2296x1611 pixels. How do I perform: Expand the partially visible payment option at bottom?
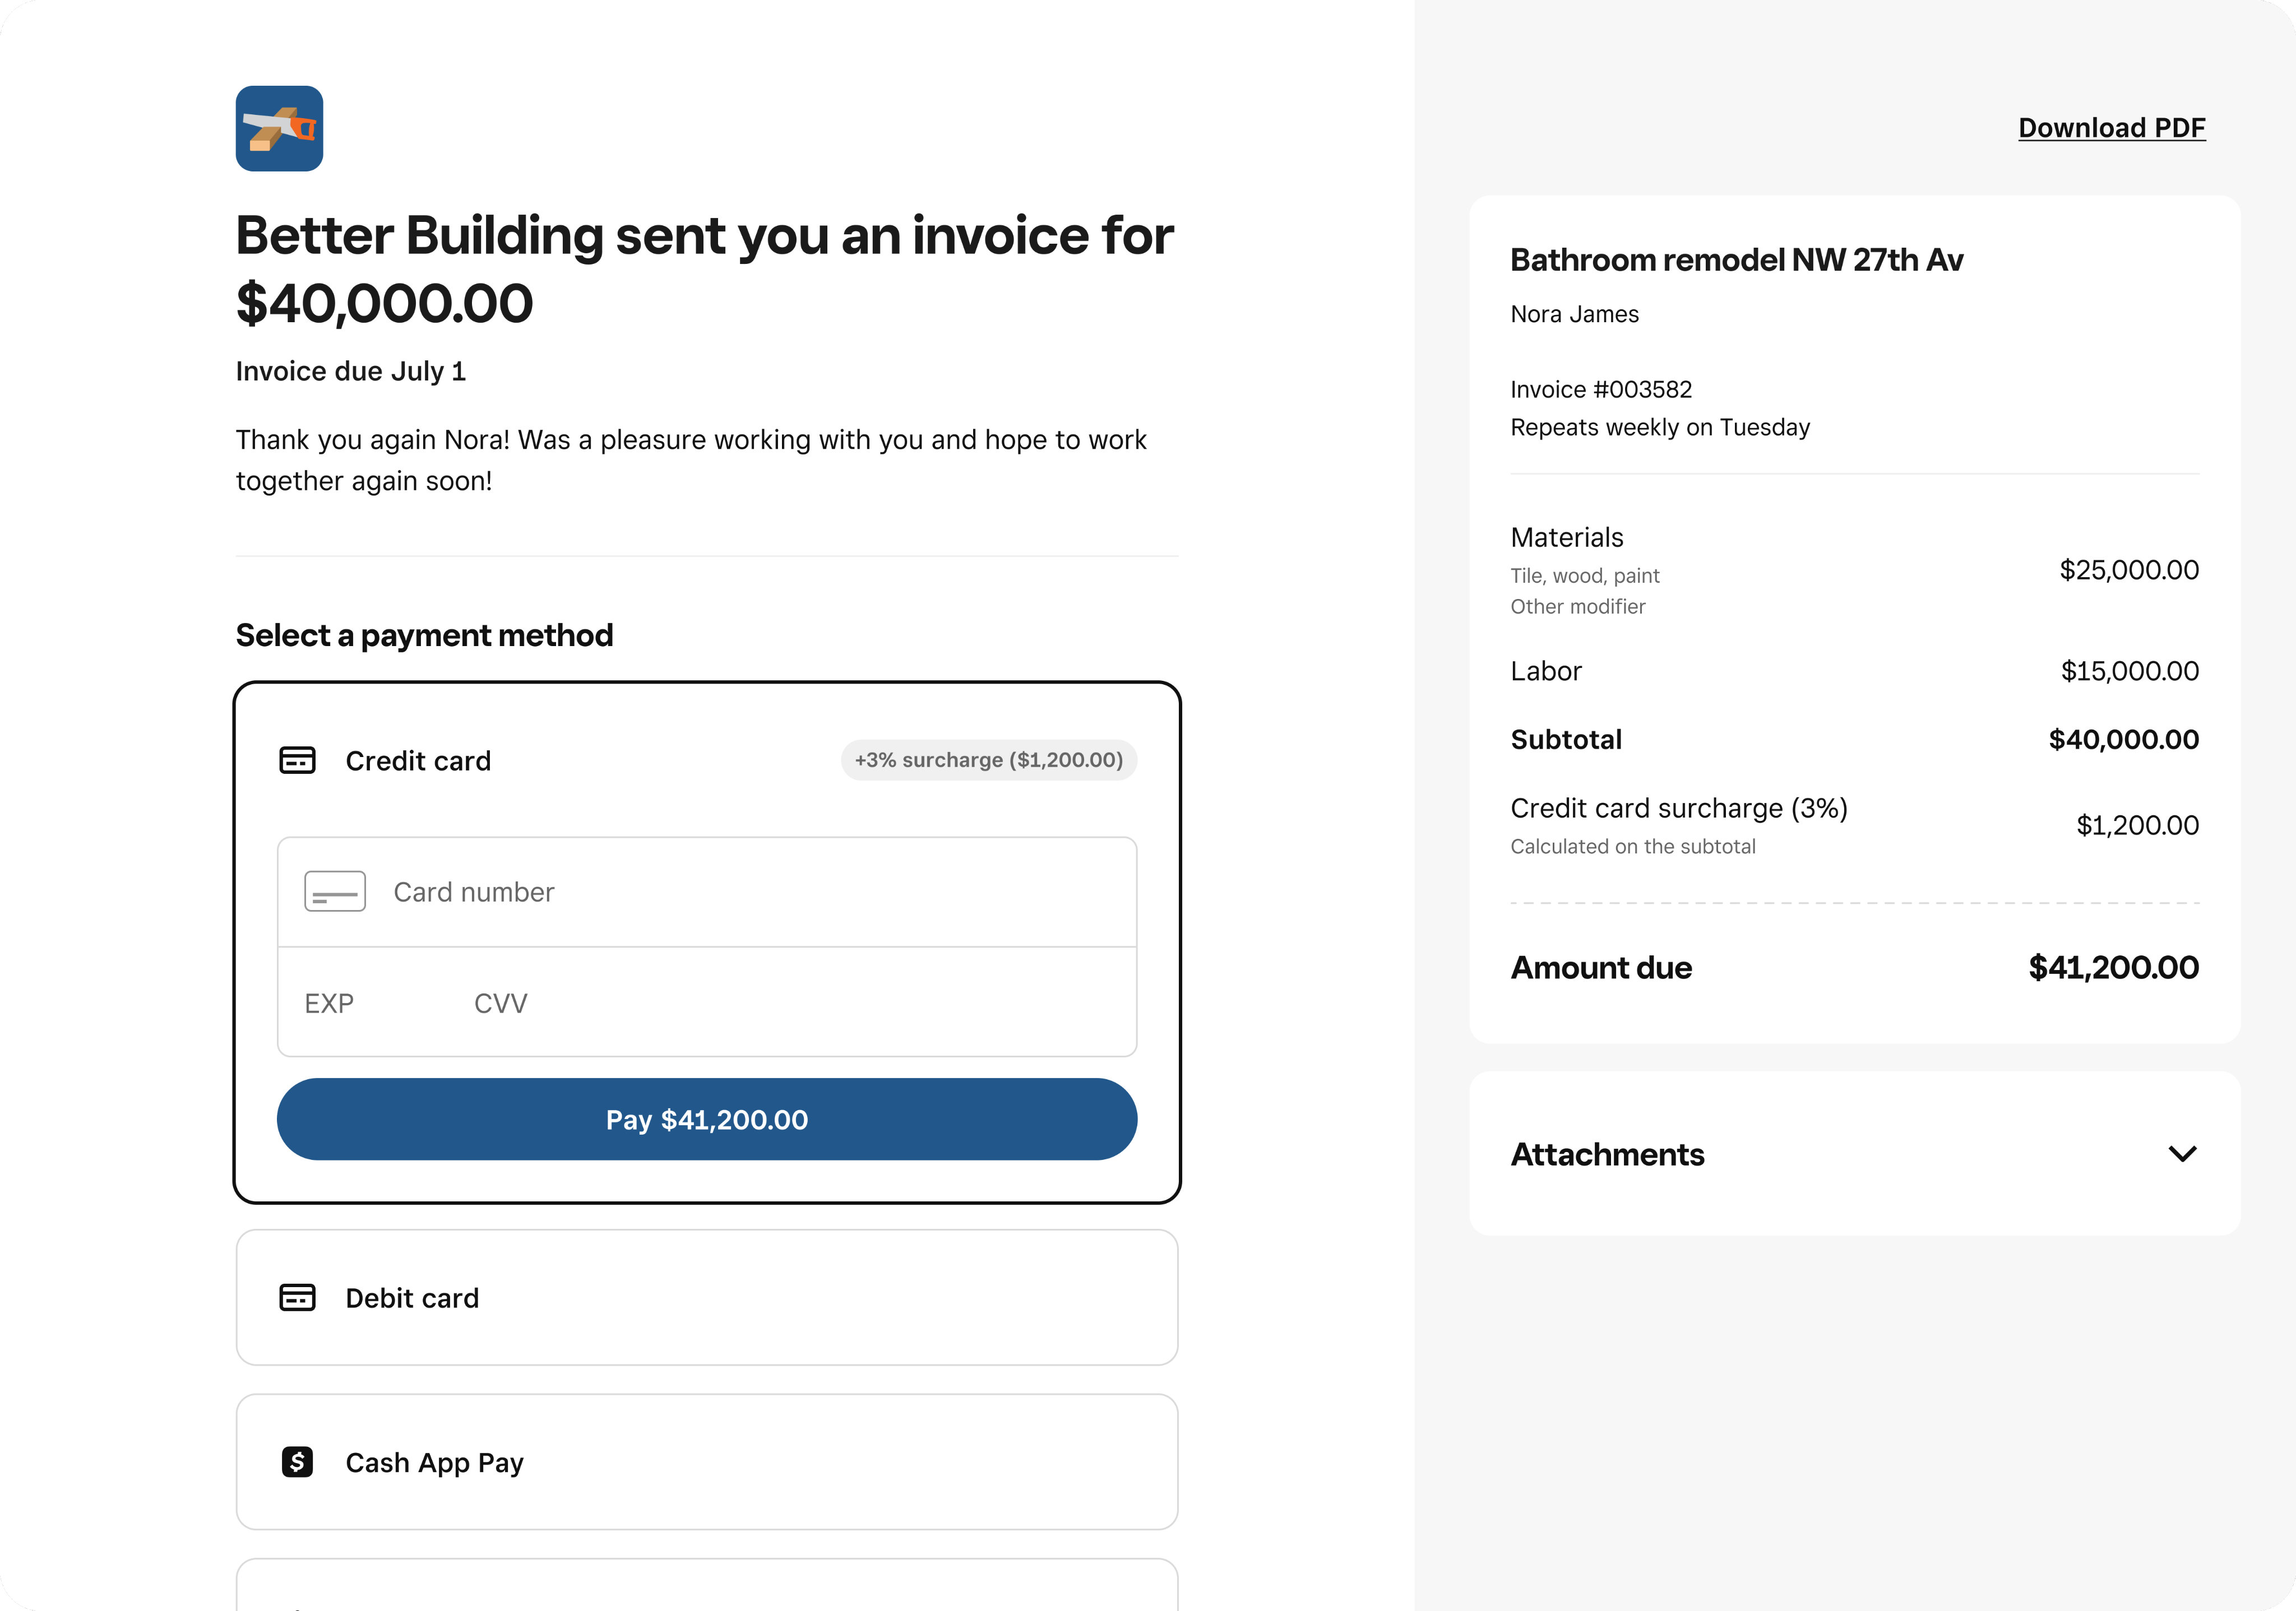pos(707,1589)
